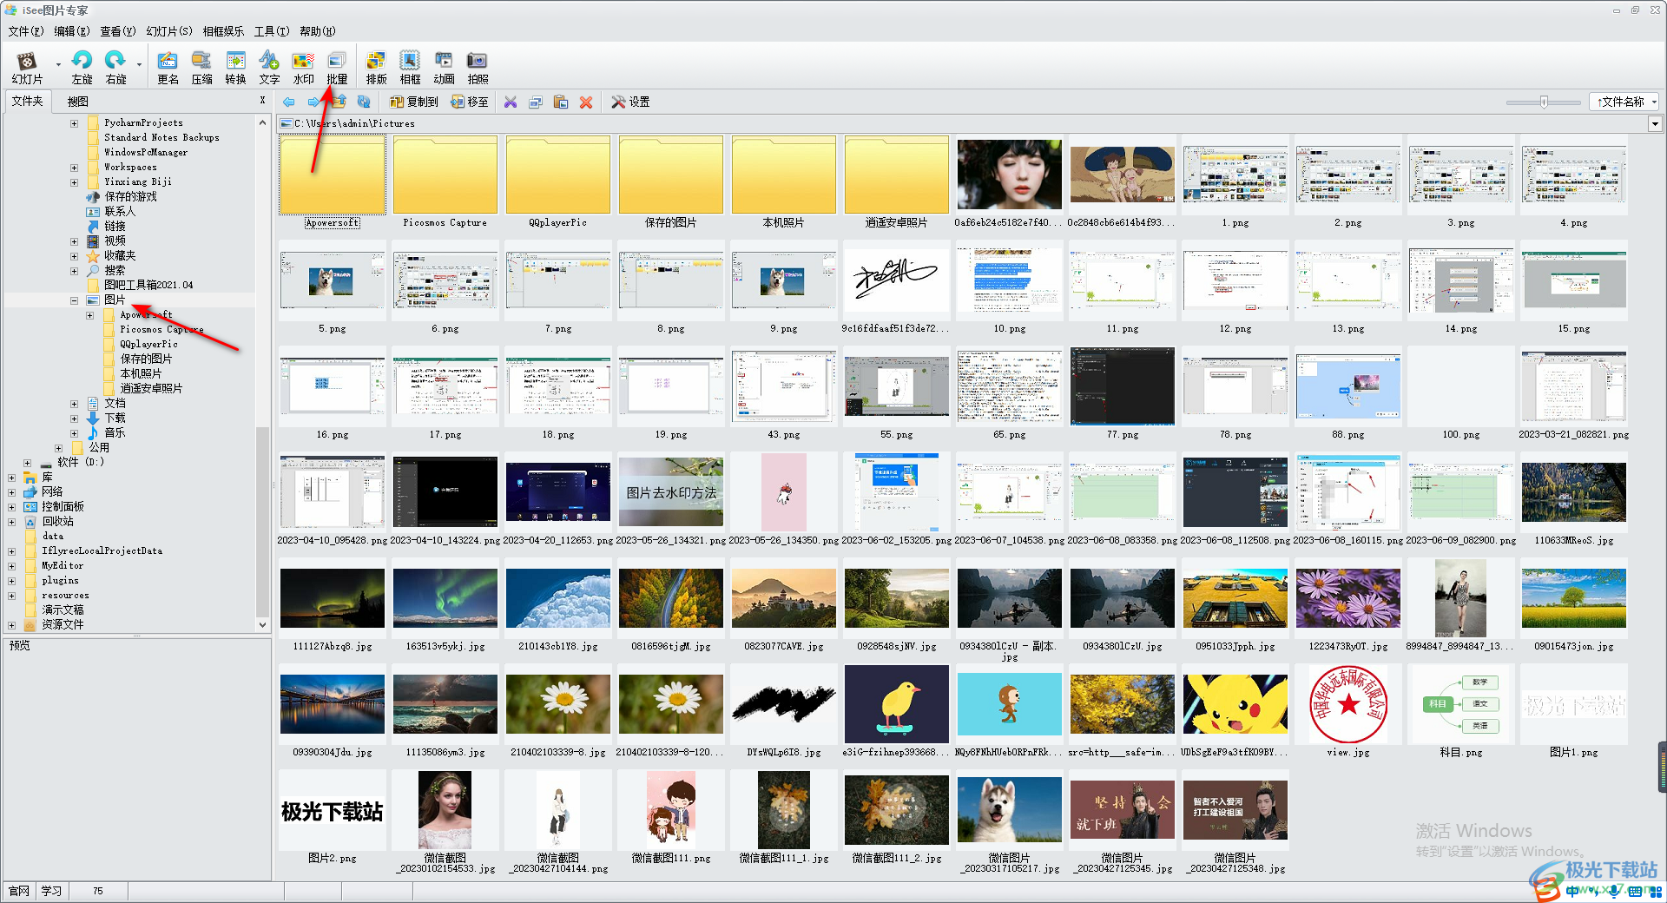Open the 相框娱乐 menu
The width and height of the screenshot is (1667, 903).
click(223, 31)
